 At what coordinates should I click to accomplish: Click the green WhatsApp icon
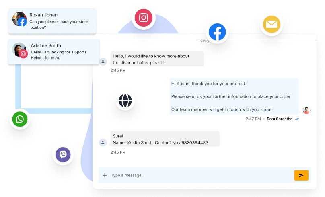coord(20,119)
